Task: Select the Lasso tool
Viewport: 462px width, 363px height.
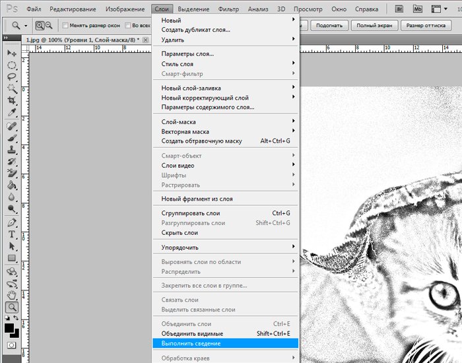Action: click(x=11, y=77)
